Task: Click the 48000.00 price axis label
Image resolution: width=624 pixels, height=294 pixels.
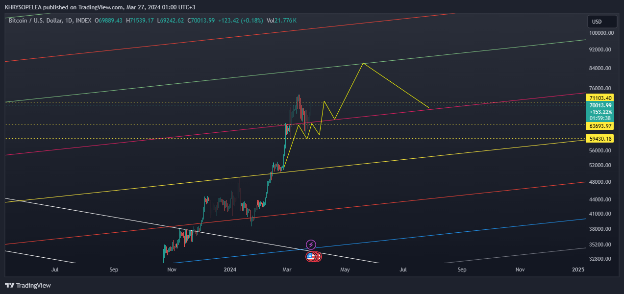Action: (601, 182)
